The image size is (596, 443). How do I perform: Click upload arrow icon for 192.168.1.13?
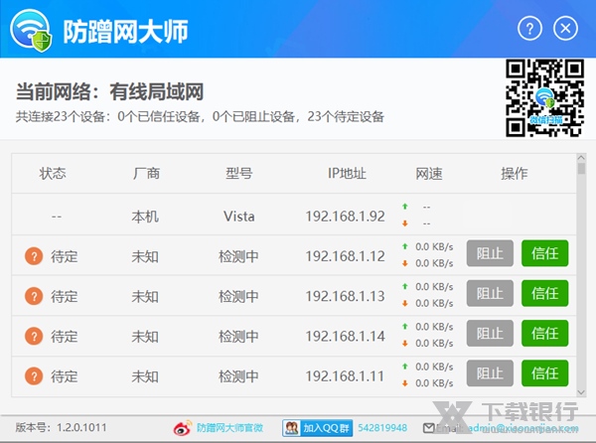tap(405, 286)
